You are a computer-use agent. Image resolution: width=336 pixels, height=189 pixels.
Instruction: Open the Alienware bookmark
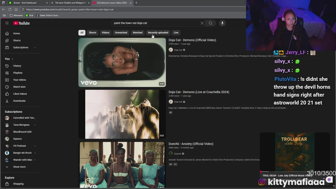[16, 15]
